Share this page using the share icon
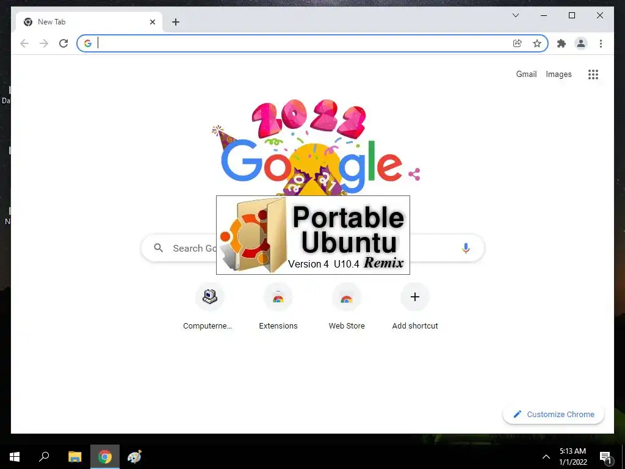The width and height of the screenshot is (625, 469). pyautogui.click(x=517, y=43)
